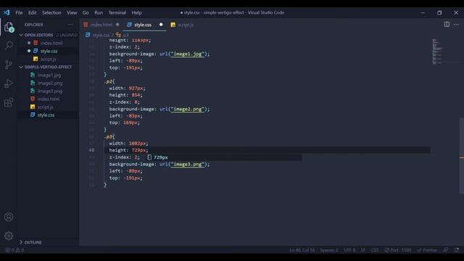Open the View menu

click(72, 13)
